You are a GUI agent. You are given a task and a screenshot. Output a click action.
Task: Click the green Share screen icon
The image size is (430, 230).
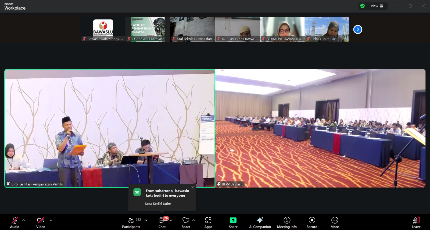pos(233,220)
